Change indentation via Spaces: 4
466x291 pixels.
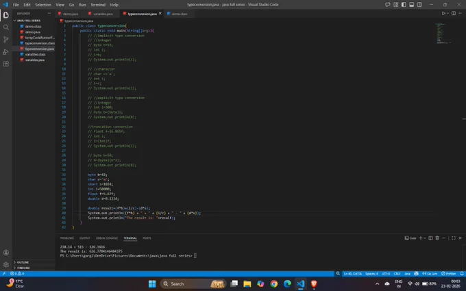pos(371,273)
